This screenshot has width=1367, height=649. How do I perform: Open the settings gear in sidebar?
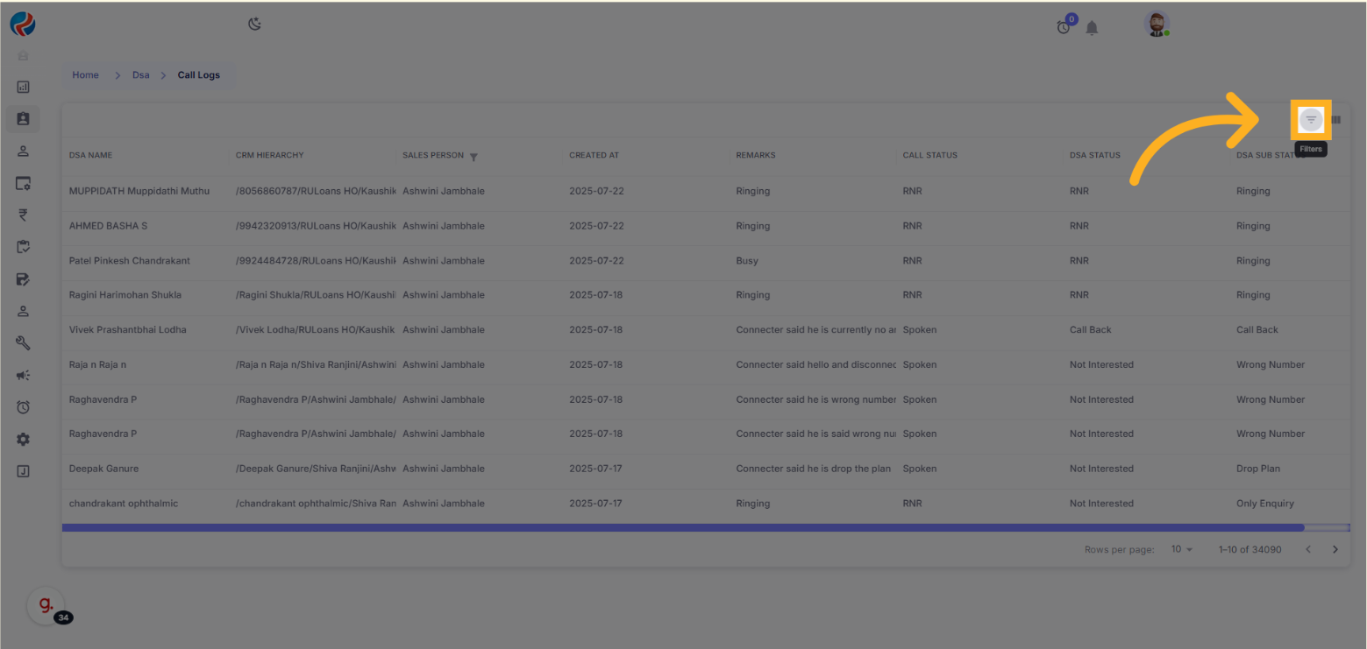click(x=24, y=440)
